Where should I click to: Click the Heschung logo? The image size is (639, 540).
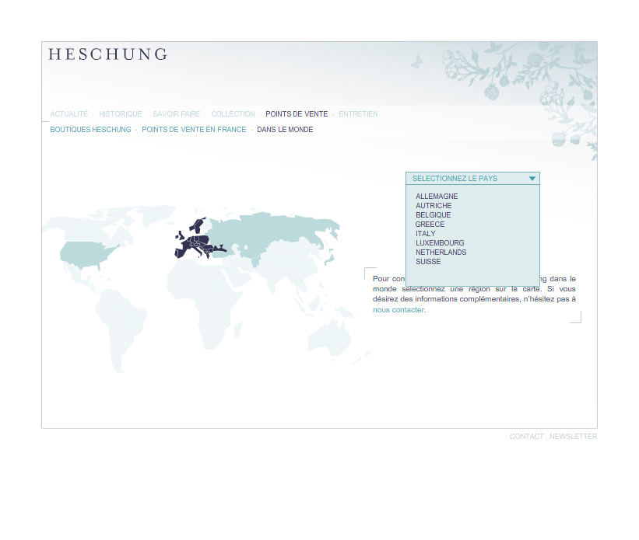coord(108,54)
